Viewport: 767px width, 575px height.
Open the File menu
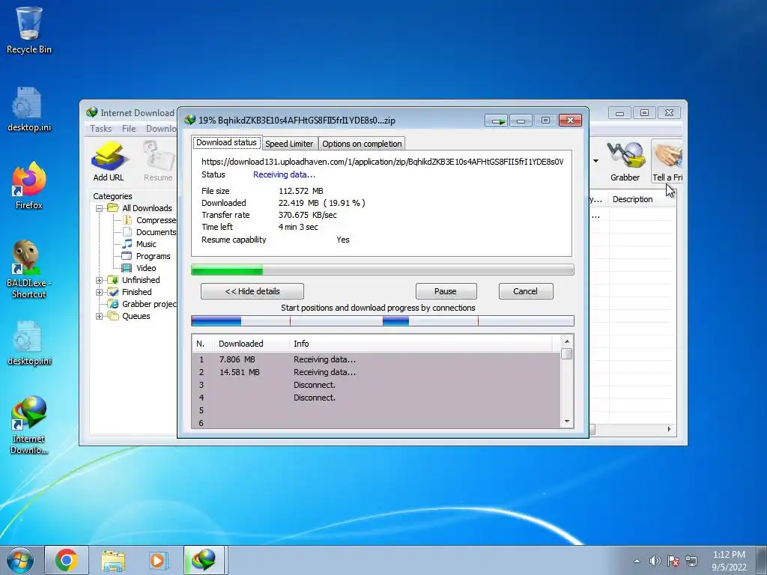click(129, 128)
